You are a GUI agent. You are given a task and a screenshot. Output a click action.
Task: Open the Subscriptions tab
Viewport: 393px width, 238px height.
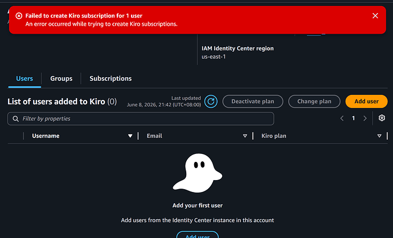[x=110, y=78]
